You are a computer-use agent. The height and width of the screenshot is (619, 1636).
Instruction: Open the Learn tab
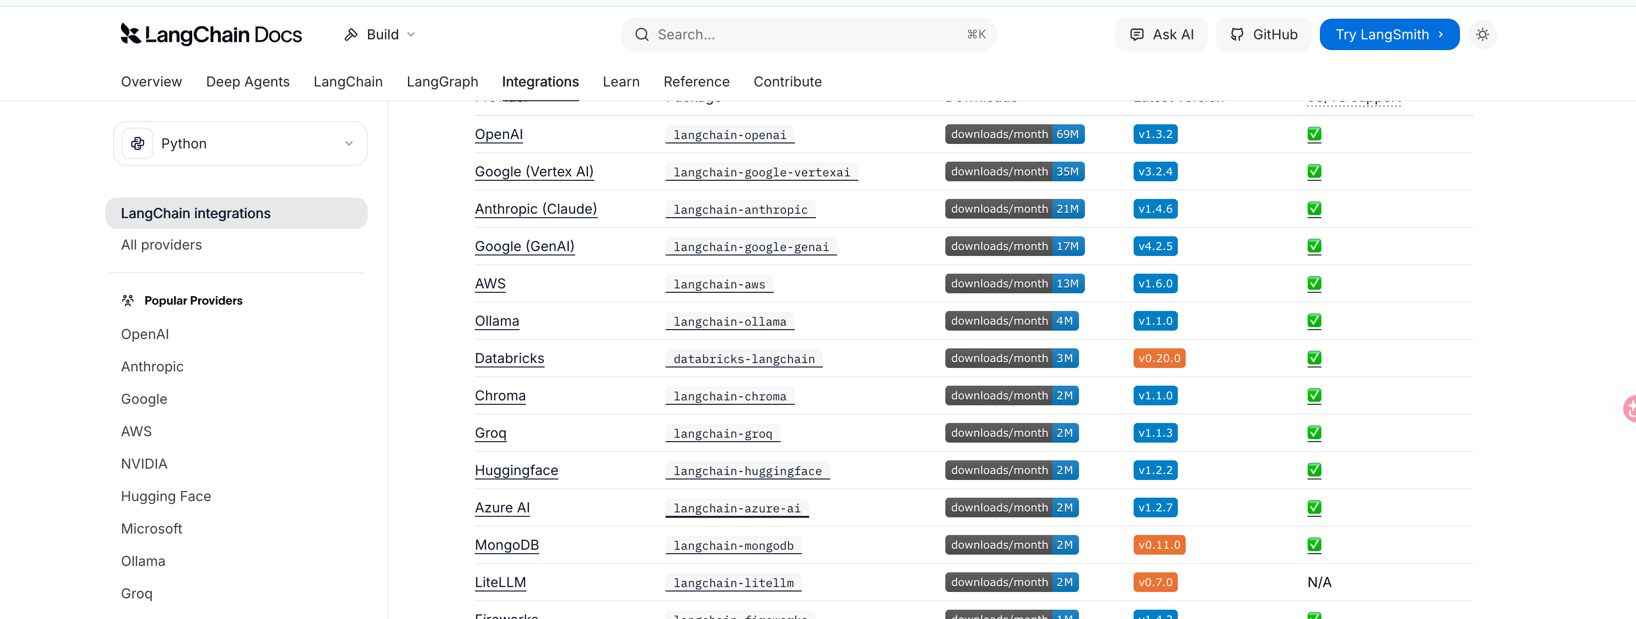point(620,81)
